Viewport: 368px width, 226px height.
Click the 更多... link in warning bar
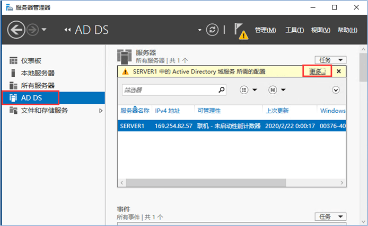[317, 71]
